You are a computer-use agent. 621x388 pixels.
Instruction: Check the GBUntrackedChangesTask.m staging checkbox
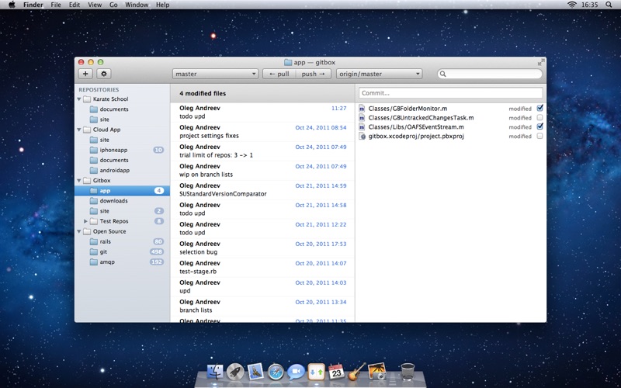pyautogui.click(x=539, y=118)
